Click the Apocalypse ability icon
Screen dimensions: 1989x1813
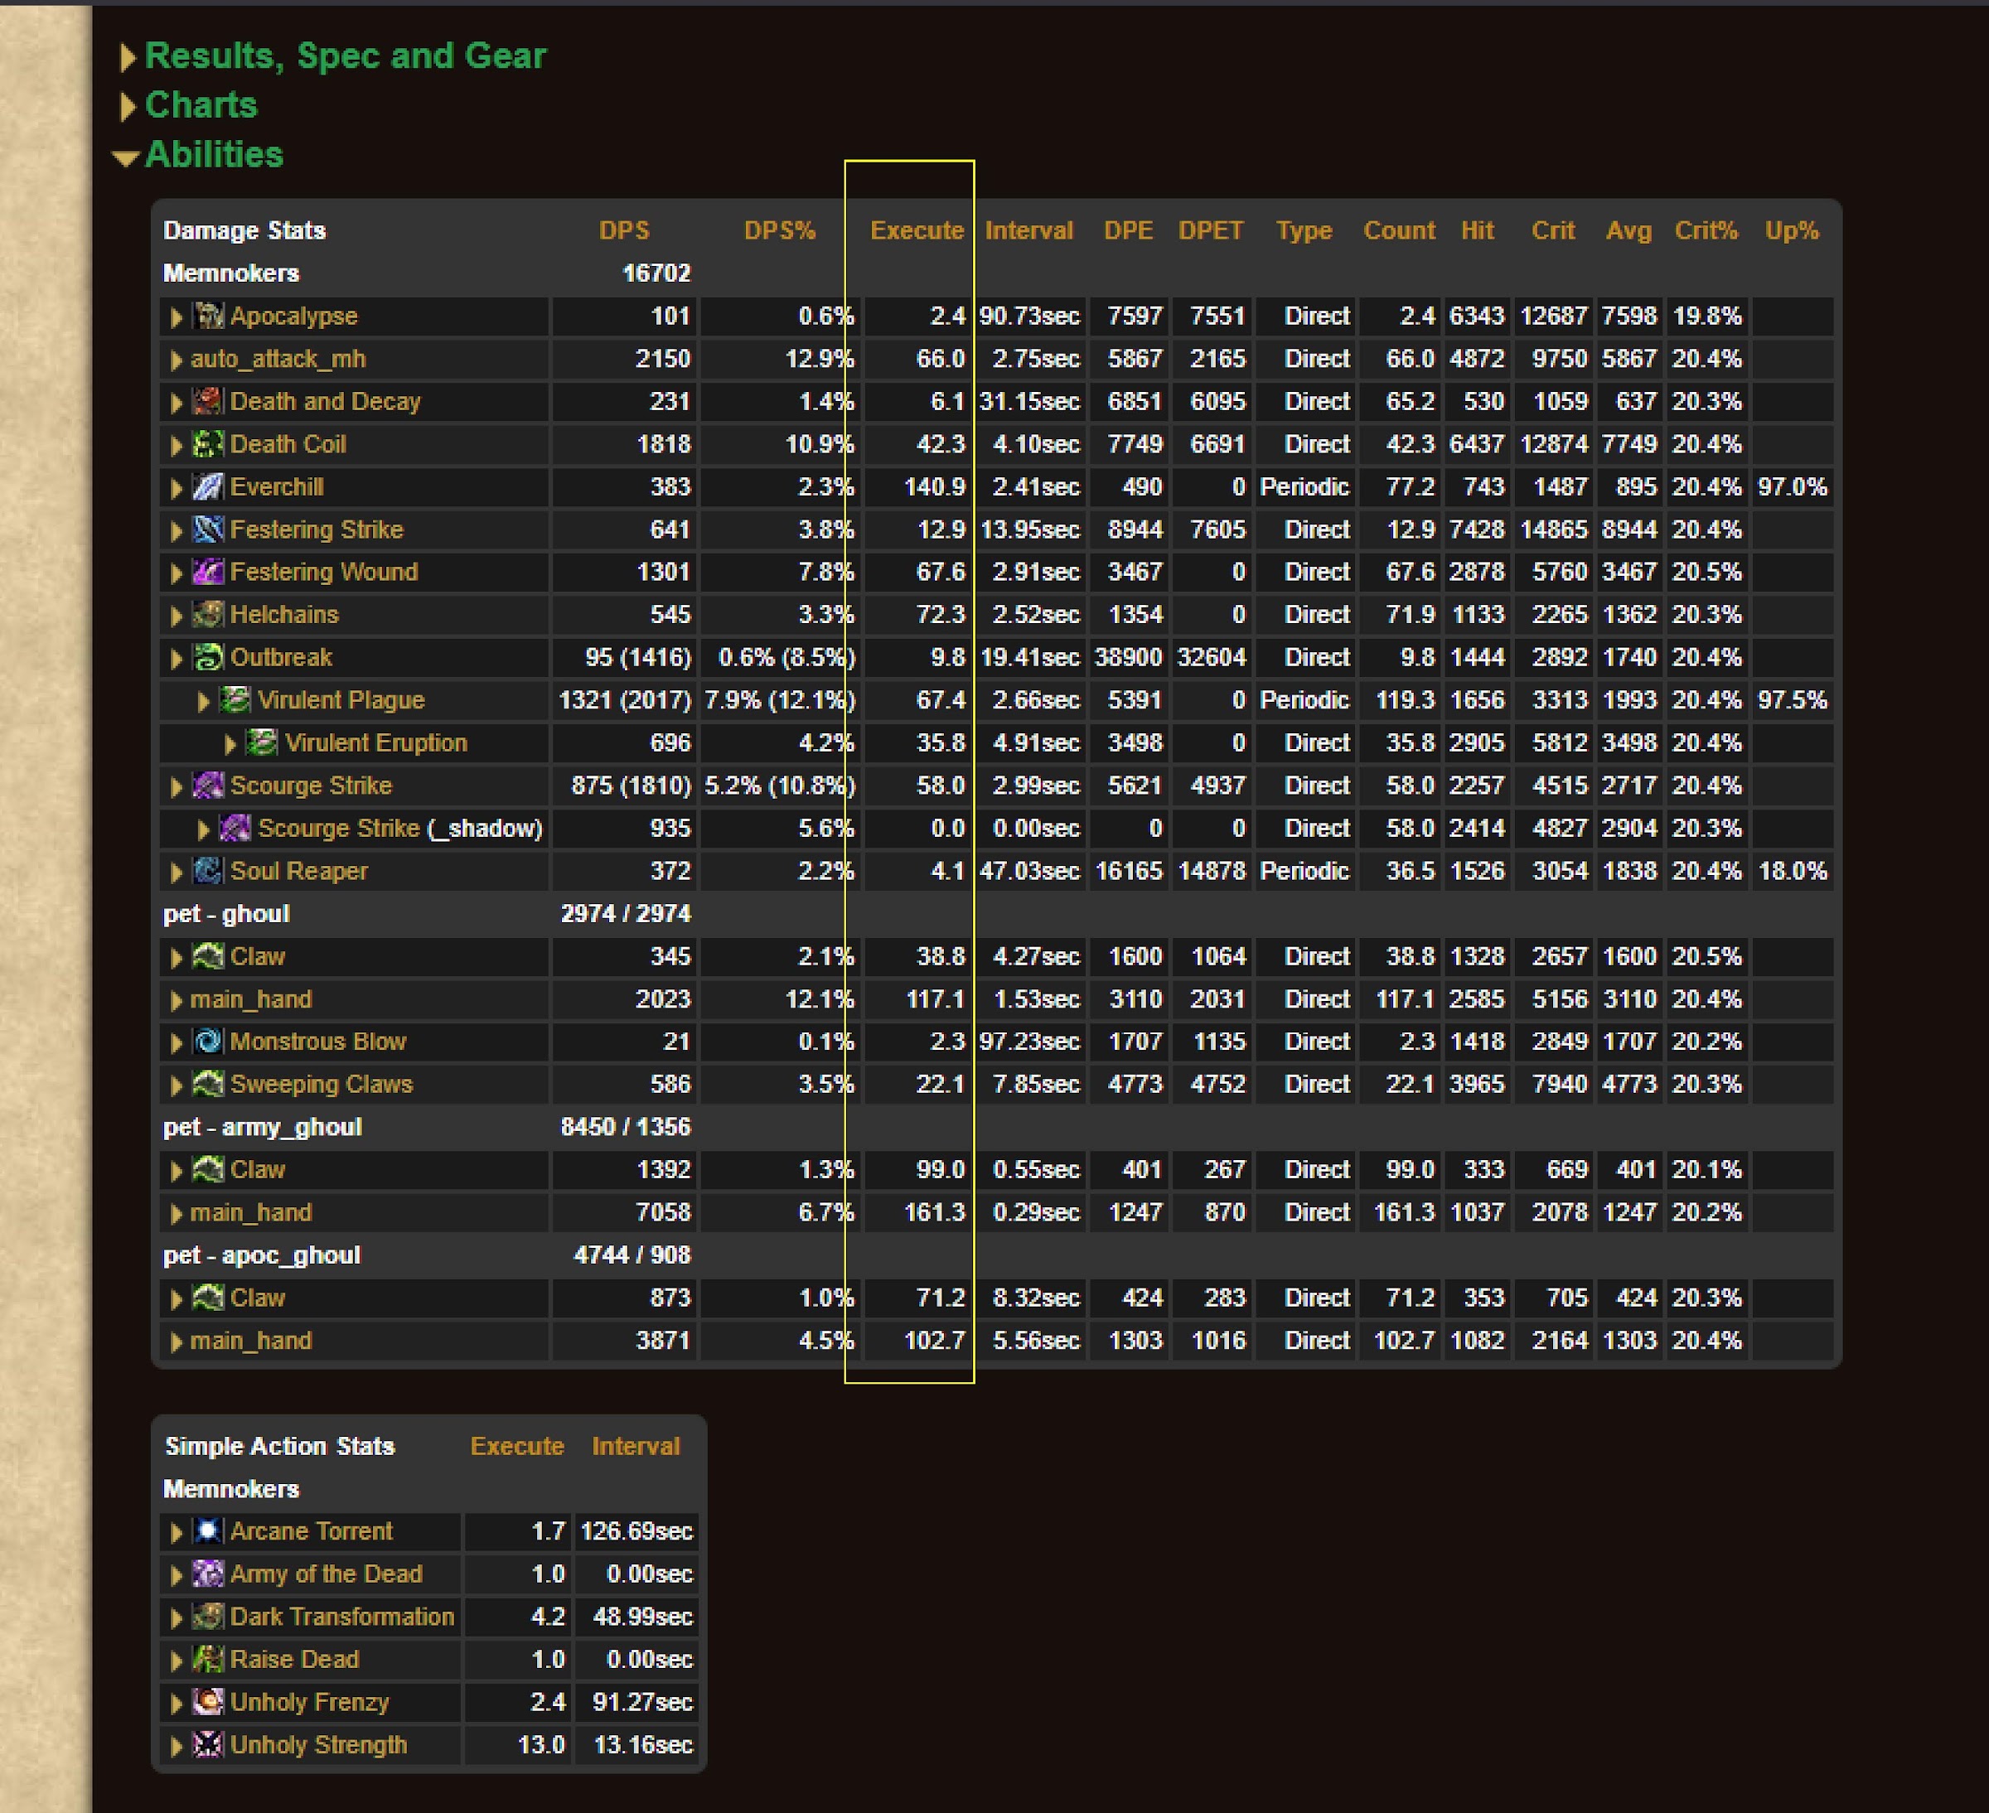point(207,316)
